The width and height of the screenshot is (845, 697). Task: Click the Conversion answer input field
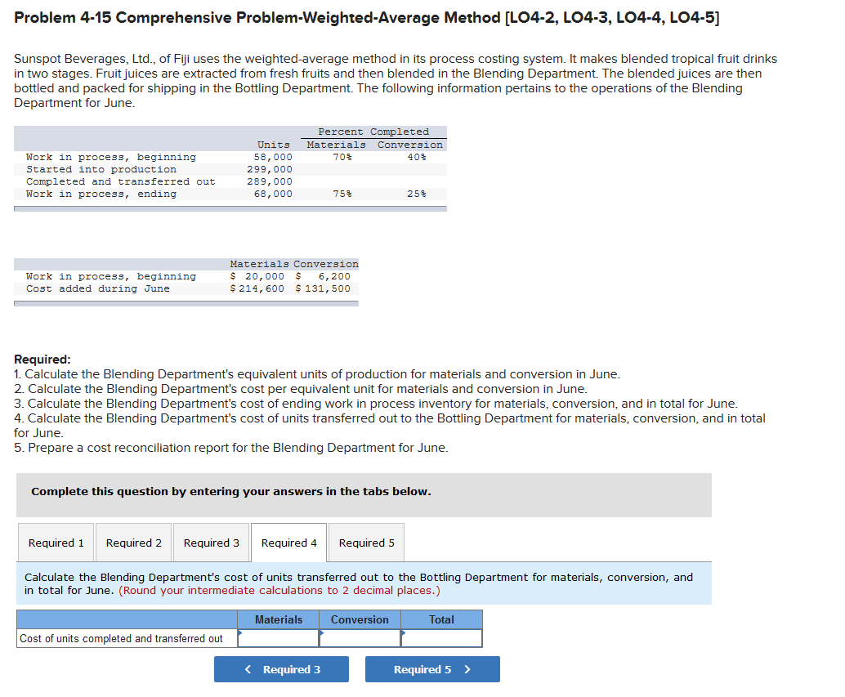point(360,638)
